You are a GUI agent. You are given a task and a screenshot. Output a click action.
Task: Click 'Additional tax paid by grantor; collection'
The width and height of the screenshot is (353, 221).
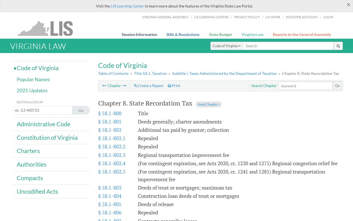click(x=183, y=130)
